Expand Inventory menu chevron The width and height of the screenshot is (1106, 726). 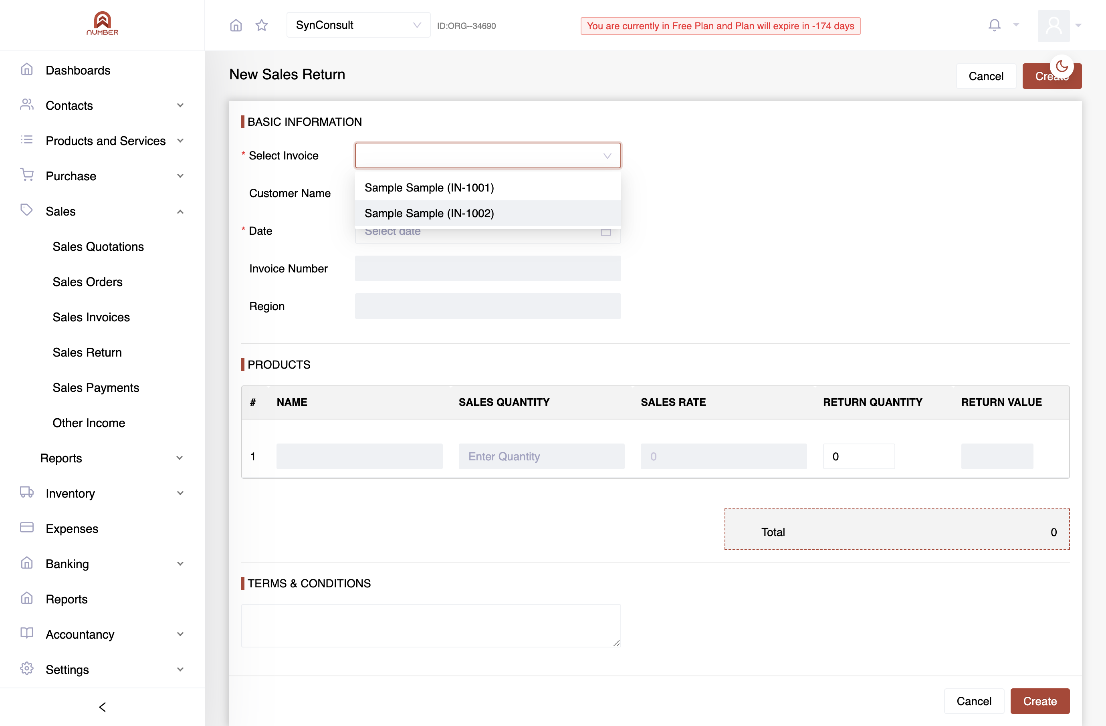click(x=180, y=493)
